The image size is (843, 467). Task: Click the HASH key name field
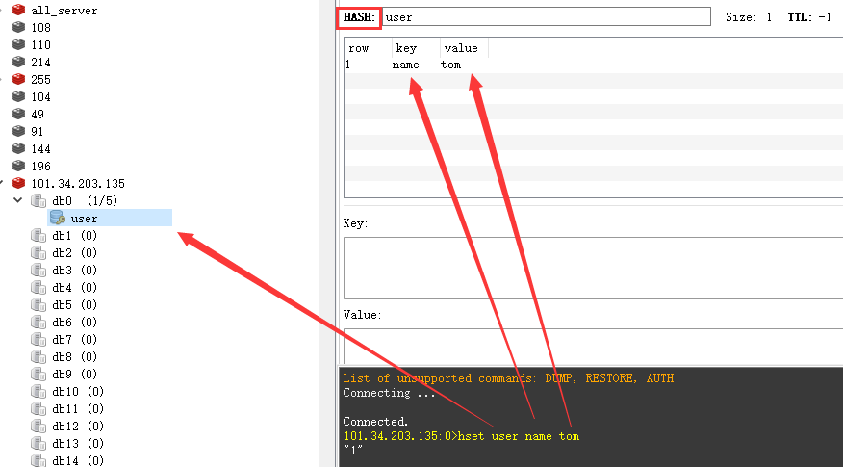545,17
